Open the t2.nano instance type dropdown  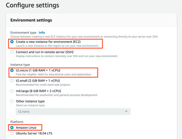pyautogui.click(x=73, y=112)
